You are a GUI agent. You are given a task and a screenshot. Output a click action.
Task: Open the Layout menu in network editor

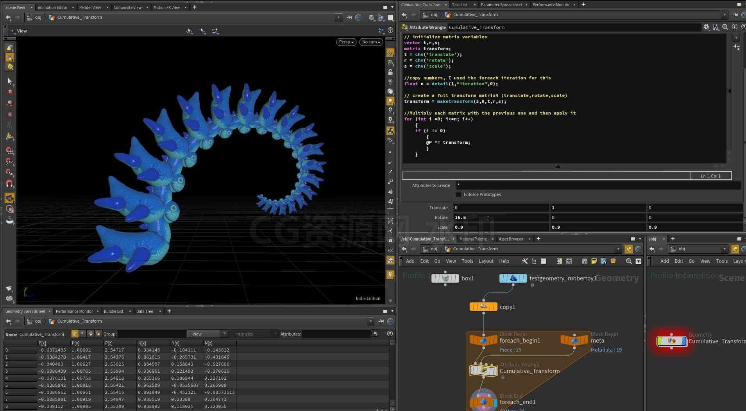486,261
